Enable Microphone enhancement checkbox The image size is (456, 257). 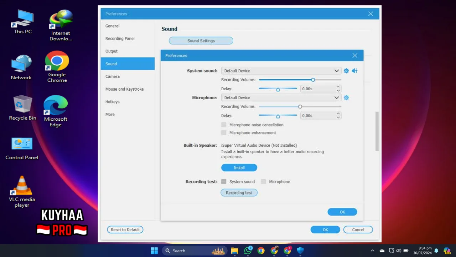click(x=224, y=132)
